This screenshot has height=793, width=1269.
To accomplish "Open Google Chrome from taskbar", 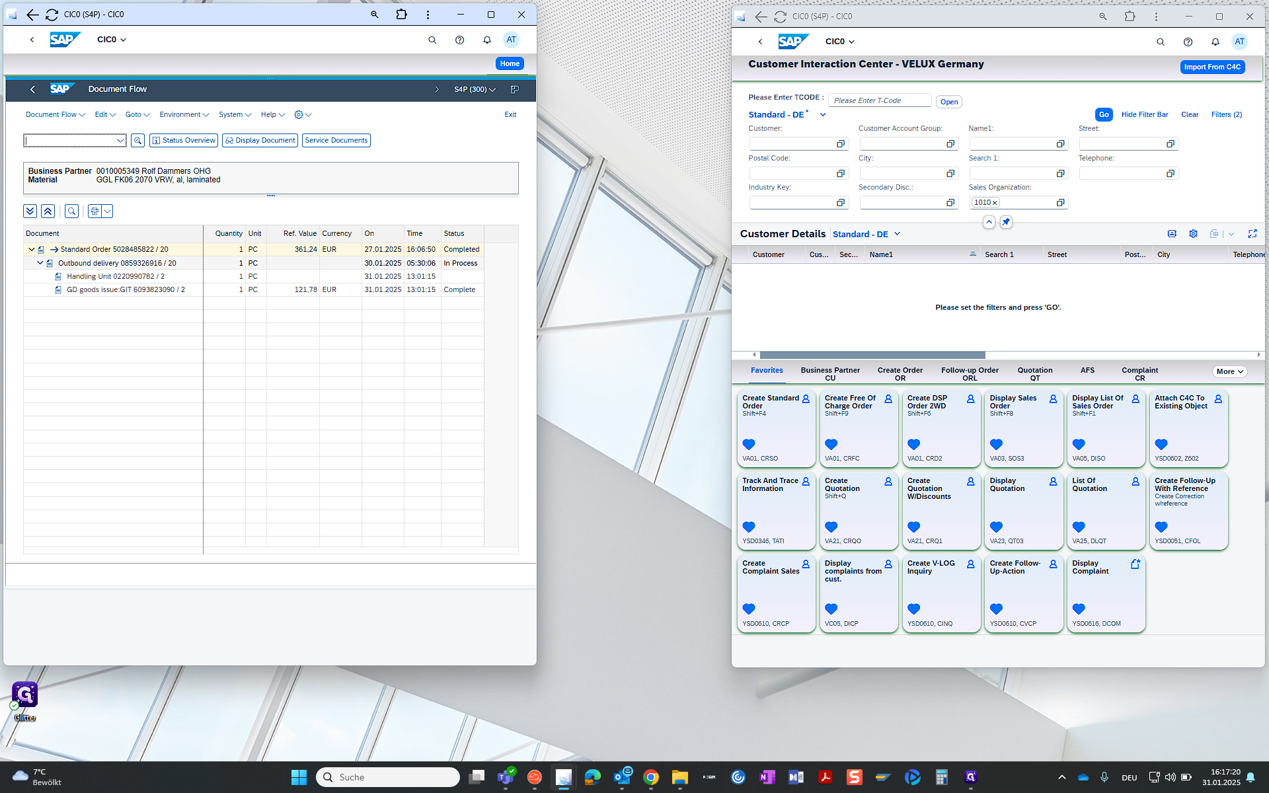I will click(651, 777).
